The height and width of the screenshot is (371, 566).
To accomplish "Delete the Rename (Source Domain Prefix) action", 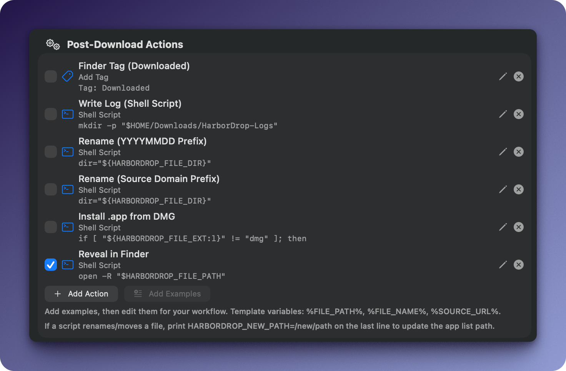I will (519, 189).
